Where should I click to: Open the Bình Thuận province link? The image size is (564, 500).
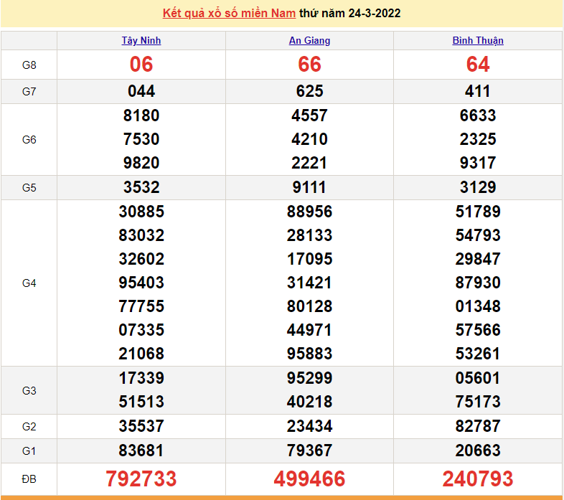click(478, 41)
